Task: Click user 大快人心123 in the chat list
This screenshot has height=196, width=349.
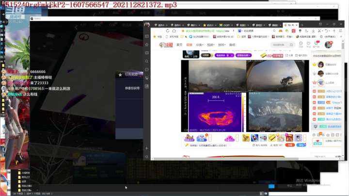Action: 333,91
